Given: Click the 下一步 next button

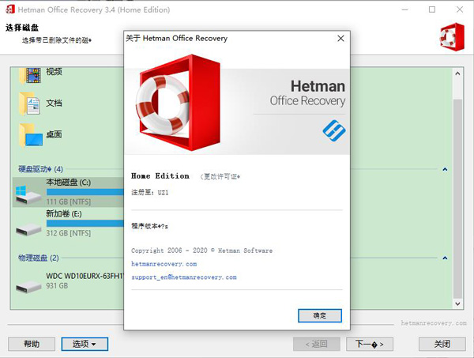Looking at the screenshot, I should click(370, 344).
